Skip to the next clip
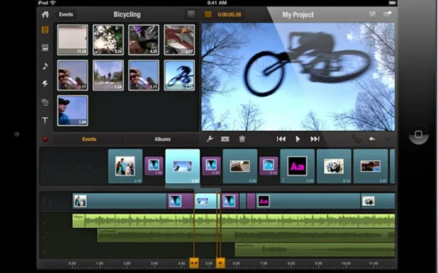The height and width of the screenshot is (273, 438). (315, 139)
